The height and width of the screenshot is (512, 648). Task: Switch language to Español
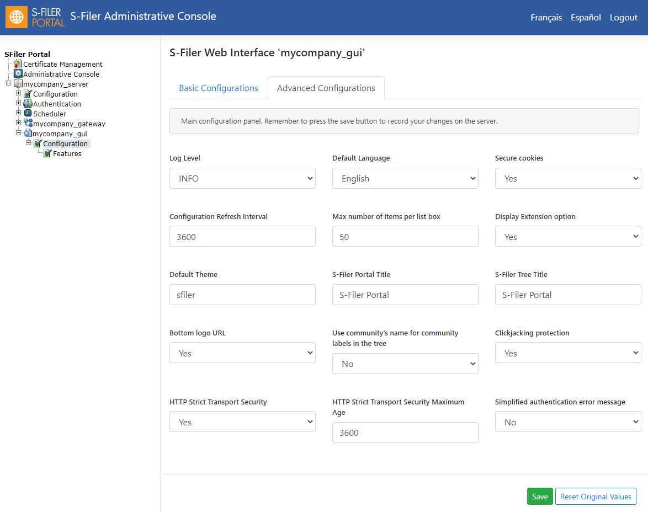(x=586, y=17)
